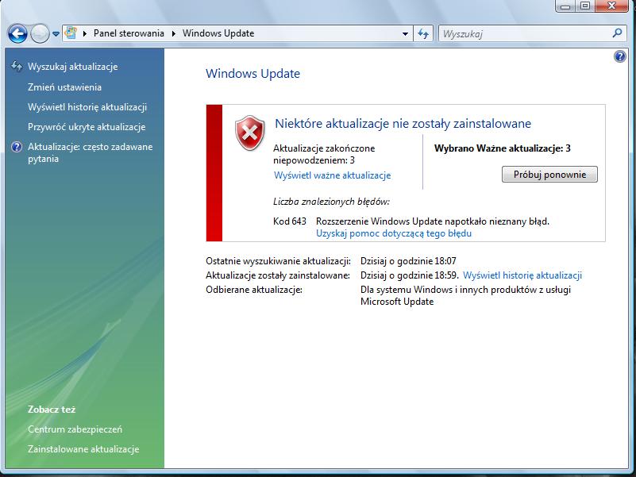The image size is (636, 477).
Task: Select Panel sterowania breadcrumb
Action: (129, 33)
